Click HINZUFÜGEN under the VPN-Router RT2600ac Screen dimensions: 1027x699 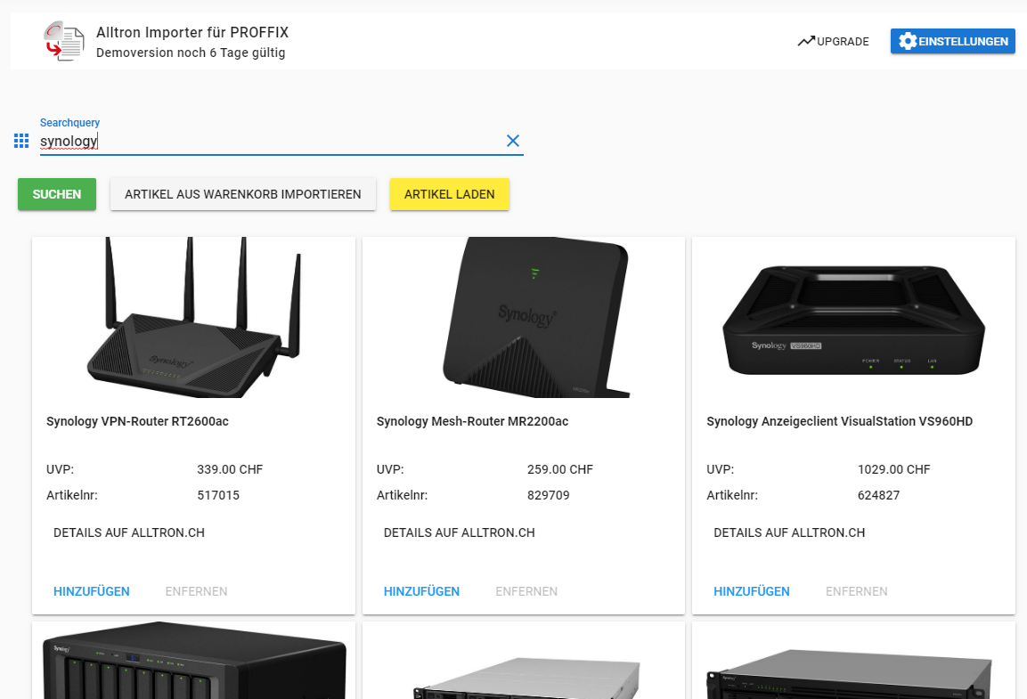(x=91, y=590)
